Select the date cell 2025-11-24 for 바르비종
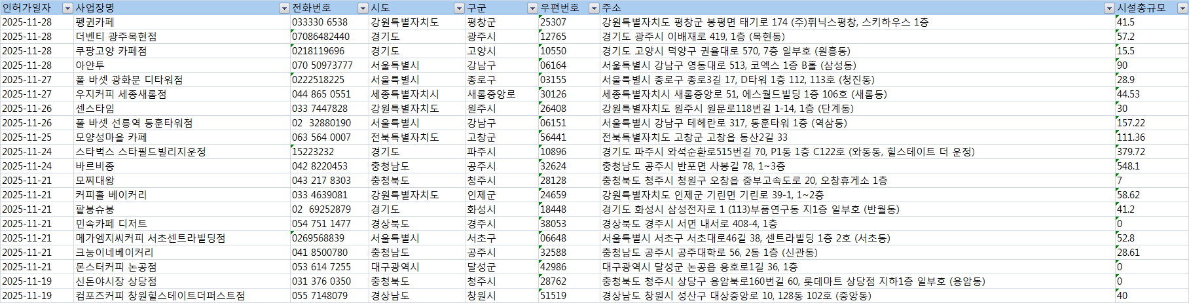 pyautogui.click(x=37, y=166)
